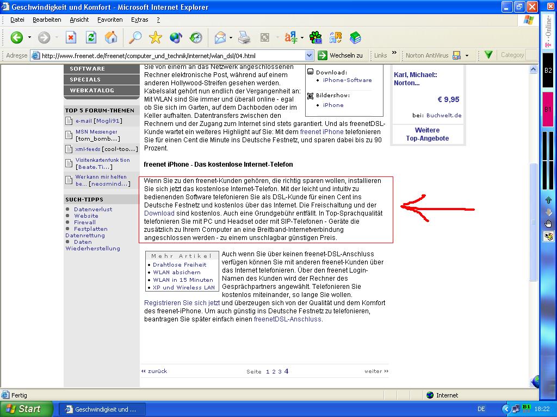Viewport: 557px width, 417px height.
Task: Go back with the green Back arrow
Action: click(x=16, y=37)
